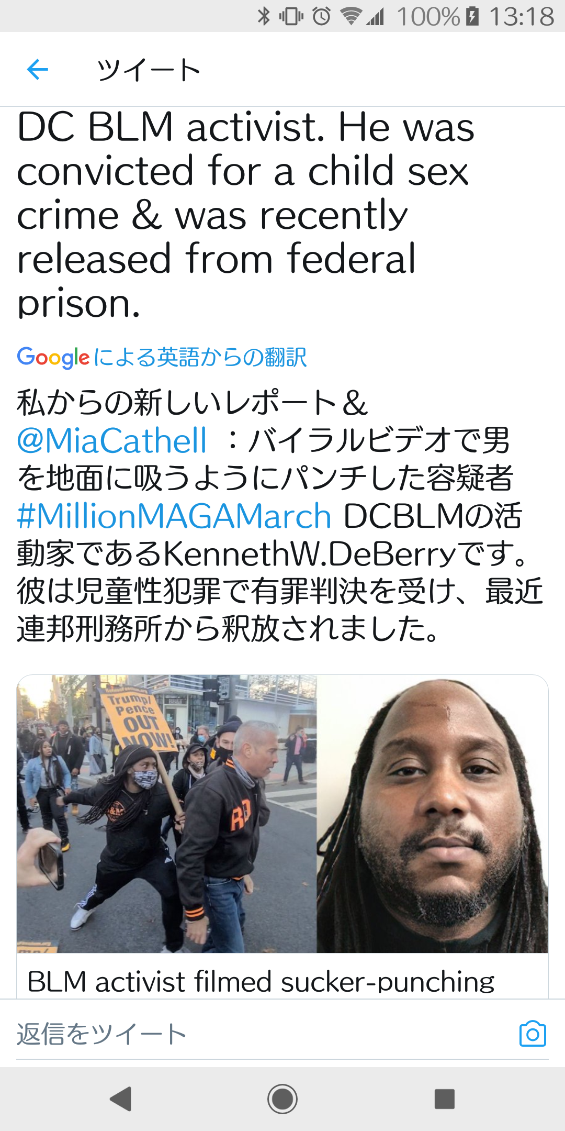Open the mugshot photo on the right

pos(433,814)
